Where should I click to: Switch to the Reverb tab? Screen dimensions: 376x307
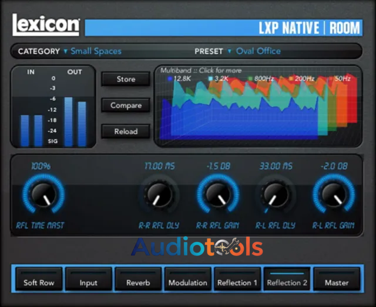(x=138, y=279)
